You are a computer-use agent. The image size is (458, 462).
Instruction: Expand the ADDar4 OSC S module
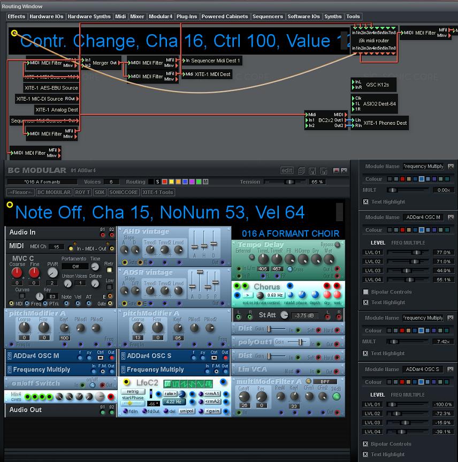[123, 355]
